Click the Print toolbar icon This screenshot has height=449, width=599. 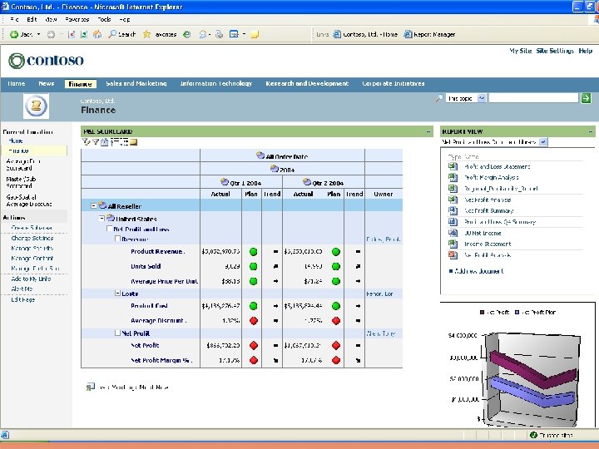pos(219,34)
